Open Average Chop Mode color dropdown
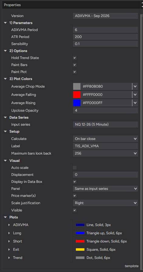Viewport: 143px width, 272px height. (135, 86)
